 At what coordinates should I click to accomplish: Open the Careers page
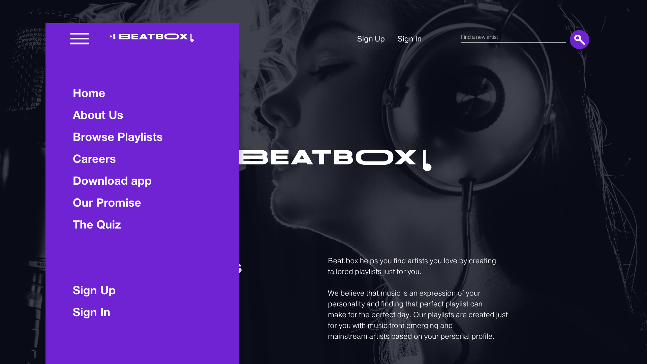tap(94, 159)
